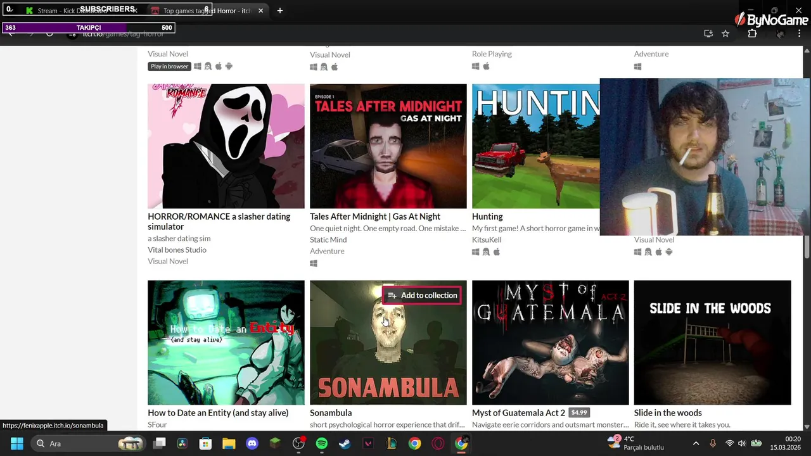Open the How to Date an Entity thumbnail
Image resolution: width=811 pixels, height=456 pixels.
(226, 343)
